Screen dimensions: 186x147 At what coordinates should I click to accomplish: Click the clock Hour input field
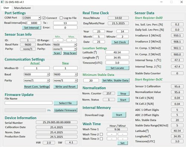122,31
